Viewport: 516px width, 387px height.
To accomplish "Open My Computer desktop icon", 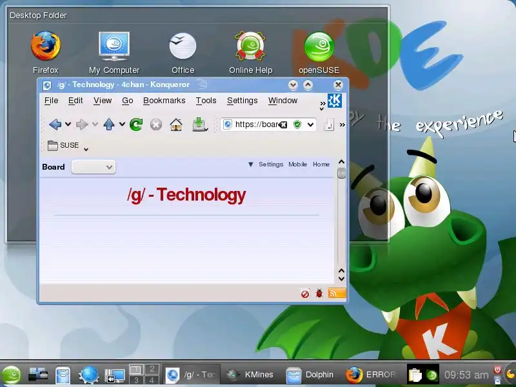I will 114,53.
